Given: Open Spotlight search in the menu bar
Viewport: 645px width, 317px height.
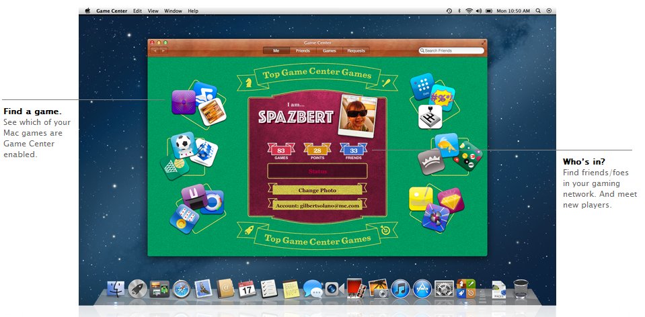Looking at the screenshot, I should coord(538,11).
